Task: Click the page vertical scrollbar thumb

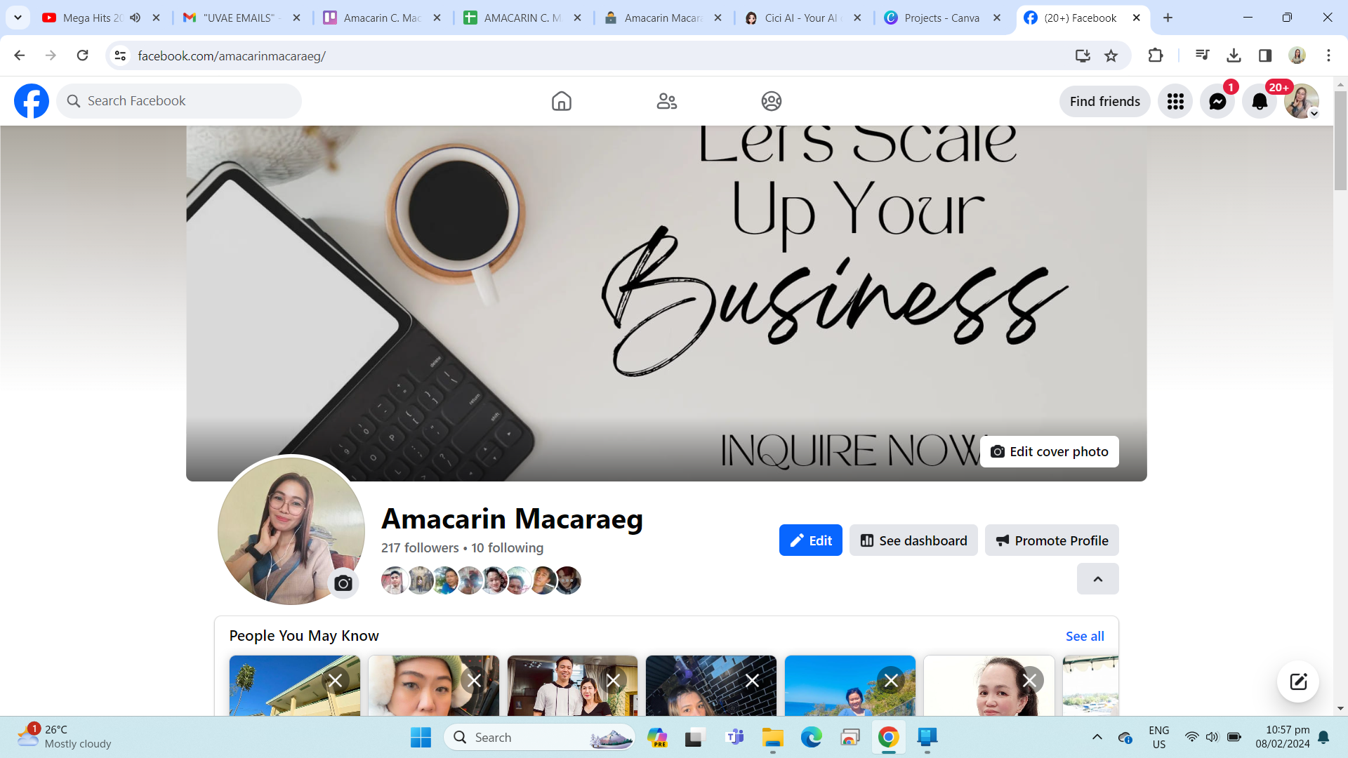Action: coord(1340,140)
